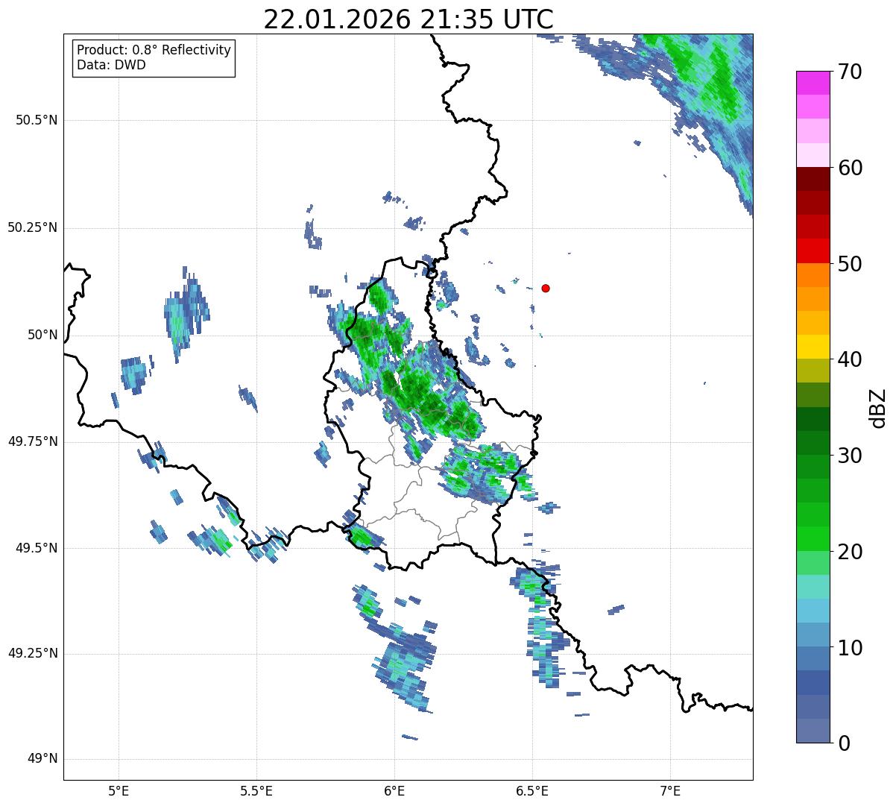Click the yellow colorbar segment above 40
Viewport: 896px width, 806px height.
pos(813,347)
